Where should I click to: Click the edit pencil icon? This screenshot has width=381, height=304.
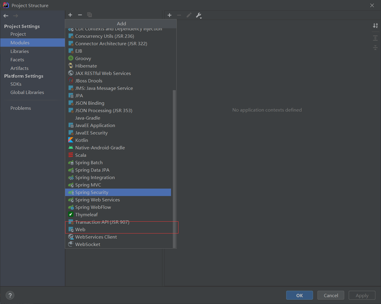click(189, 15)
